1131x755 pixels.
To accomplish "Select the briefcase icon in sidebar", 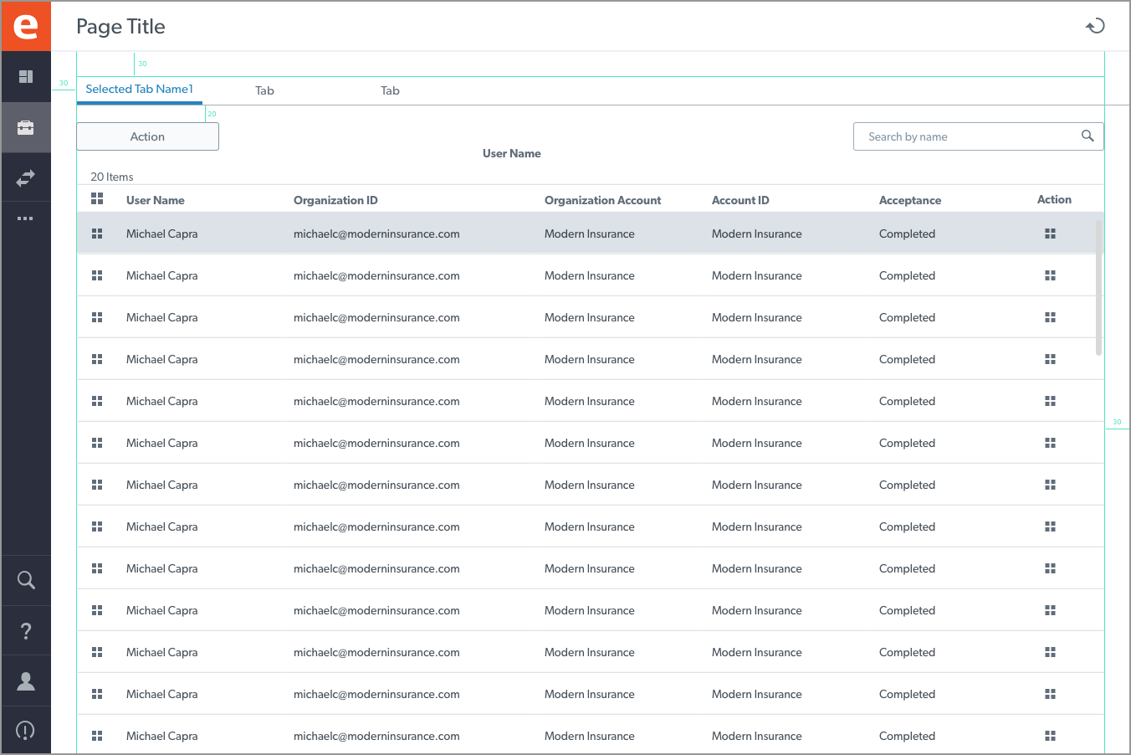I will pos(26,127).
